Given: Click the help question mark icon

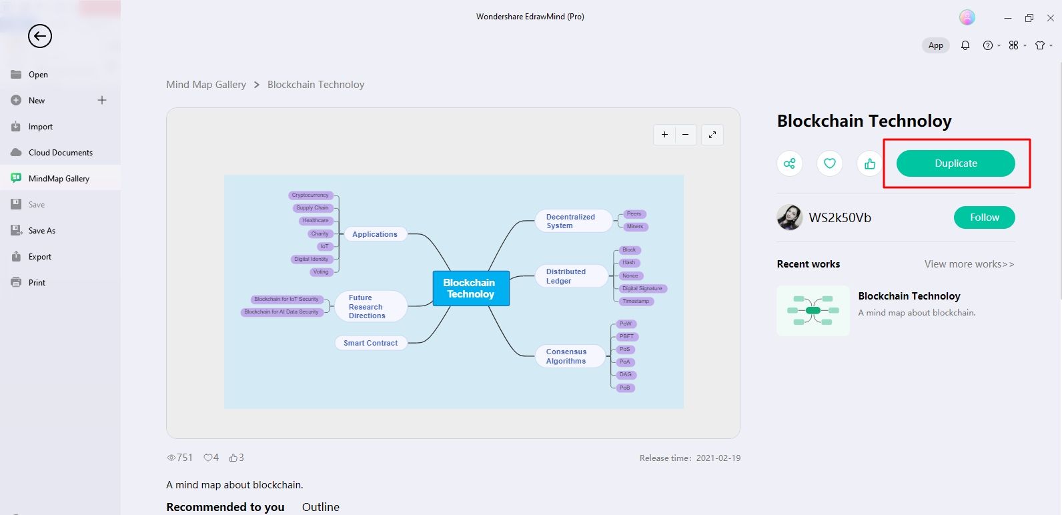Looking at the screenshot, I should [988, 45].
